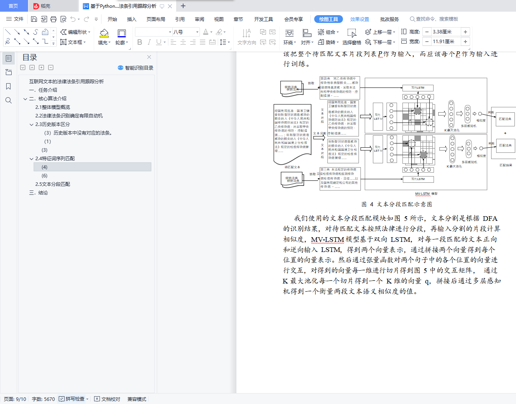The width and height of the screenshot is (516, 404).
Task: Collapse the 2.3历史版本区分 section
Action: click(31, 124)
